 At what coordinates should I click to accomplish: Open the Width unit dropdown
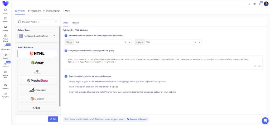point(127,42)
